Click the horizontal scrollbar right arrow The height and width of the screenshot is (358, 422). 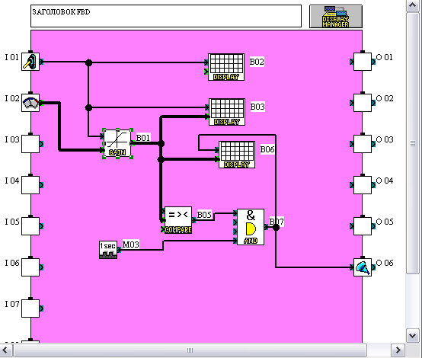[x=398, y=350]
